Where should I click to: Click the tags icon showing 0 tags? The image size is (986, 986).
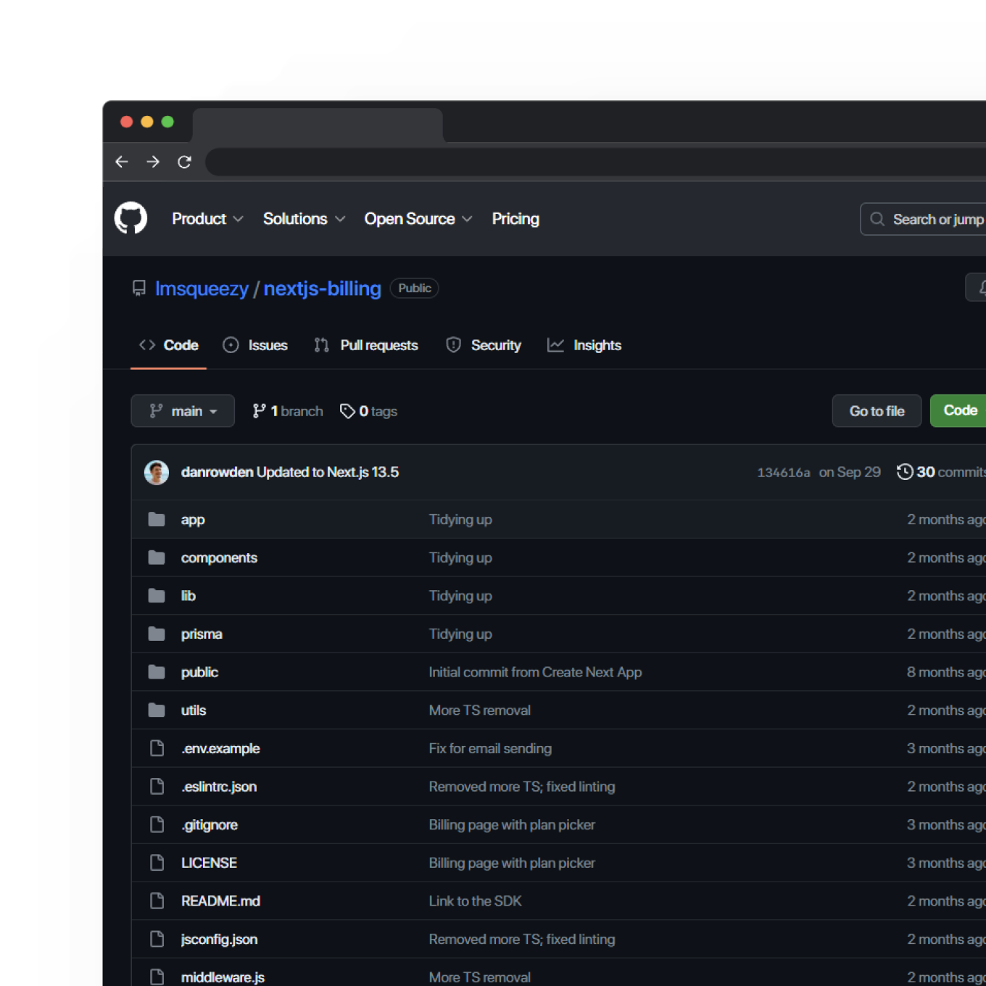point(347,410)
